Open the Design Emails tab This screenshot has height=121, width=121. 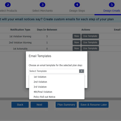coord(112,11)
